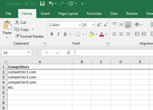Open the Data tab
This screenshot has width=153, height=110.
pos(114,14)
